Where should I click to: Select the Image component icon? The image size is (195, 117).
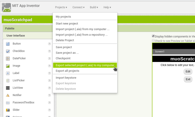[x=8, y=66]
